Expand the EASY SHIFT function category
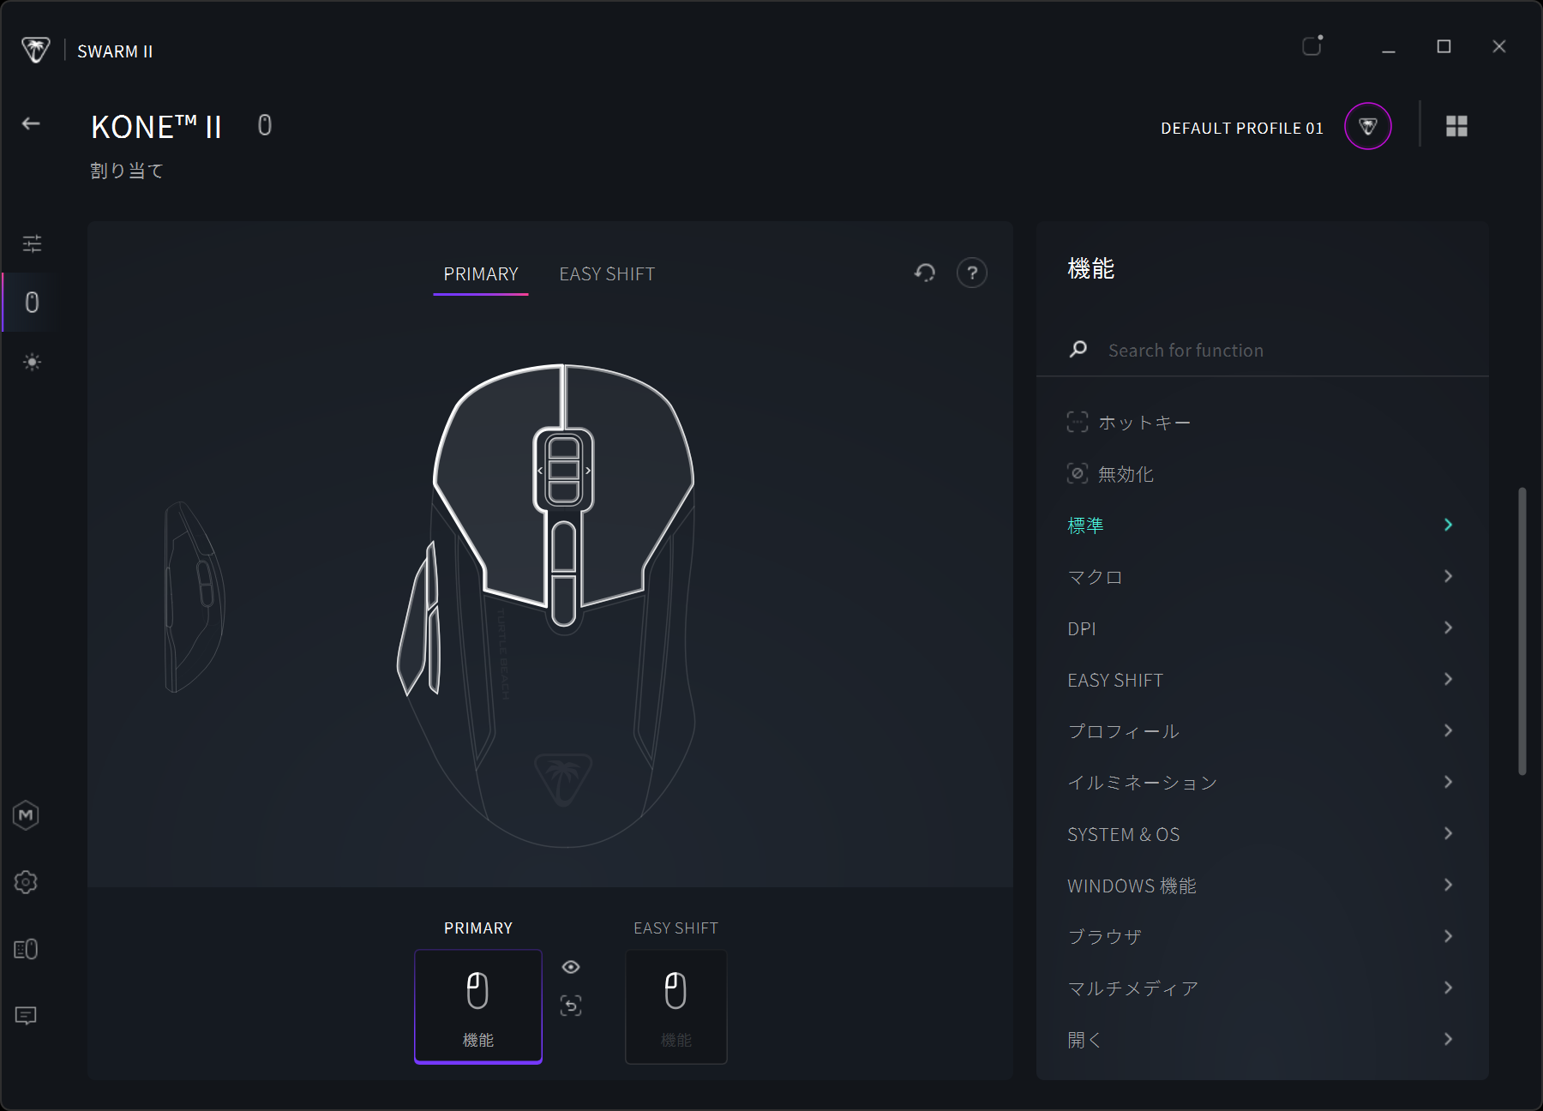The image size is (1543, 1111). coord(1262,680)
